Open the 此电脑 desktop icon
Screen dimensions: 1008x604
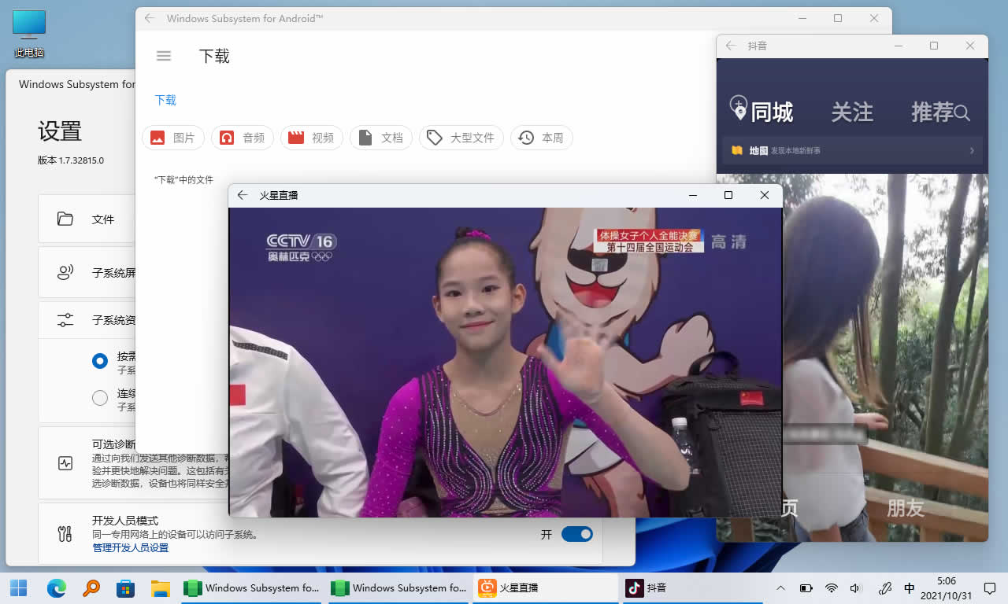pyautogui.click(x=29, y=33)
